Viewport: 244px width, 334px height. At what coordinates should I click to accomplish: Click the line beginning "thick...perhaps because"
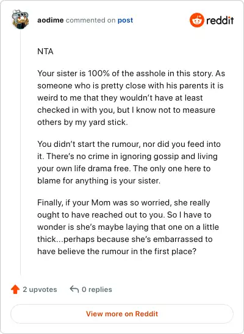click(125, 239)
